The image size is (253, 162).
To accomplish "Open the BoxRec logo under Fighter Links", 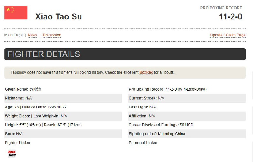I will click(12, 153).
